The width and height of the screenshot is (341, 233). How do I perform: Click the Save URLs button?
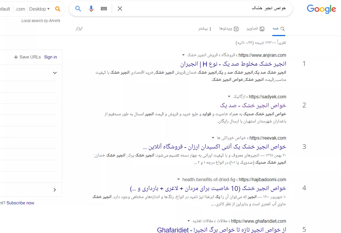[x=27, y=57]
